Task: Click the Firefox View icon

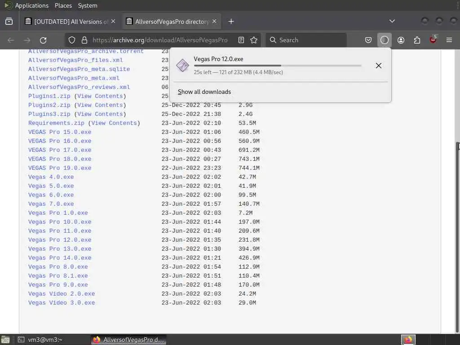Action: click(9, 22)
